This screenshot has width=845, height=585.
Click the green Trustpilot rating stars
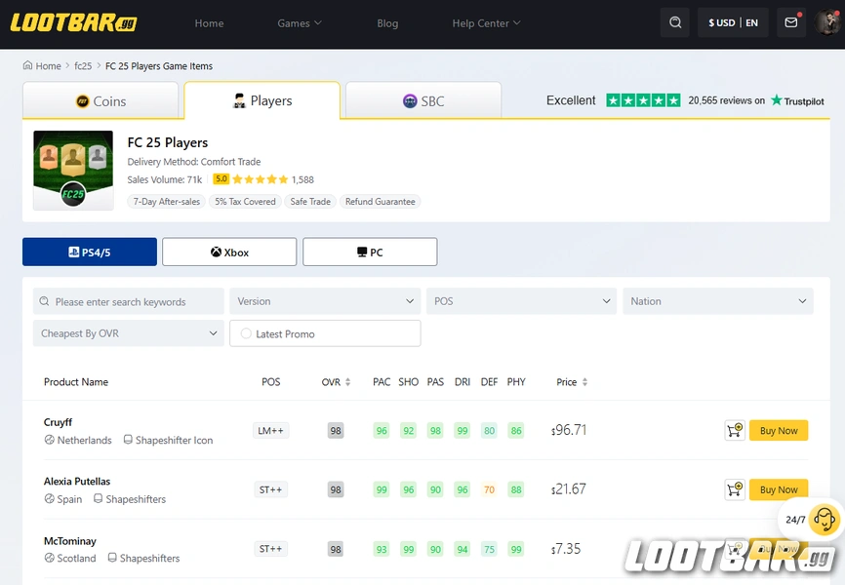click(x=643, y=100)
